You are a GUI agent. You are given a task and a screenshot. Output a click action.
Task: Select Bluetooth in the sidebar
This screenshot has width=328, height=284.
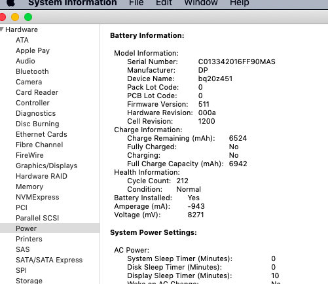tap(32, 71)
